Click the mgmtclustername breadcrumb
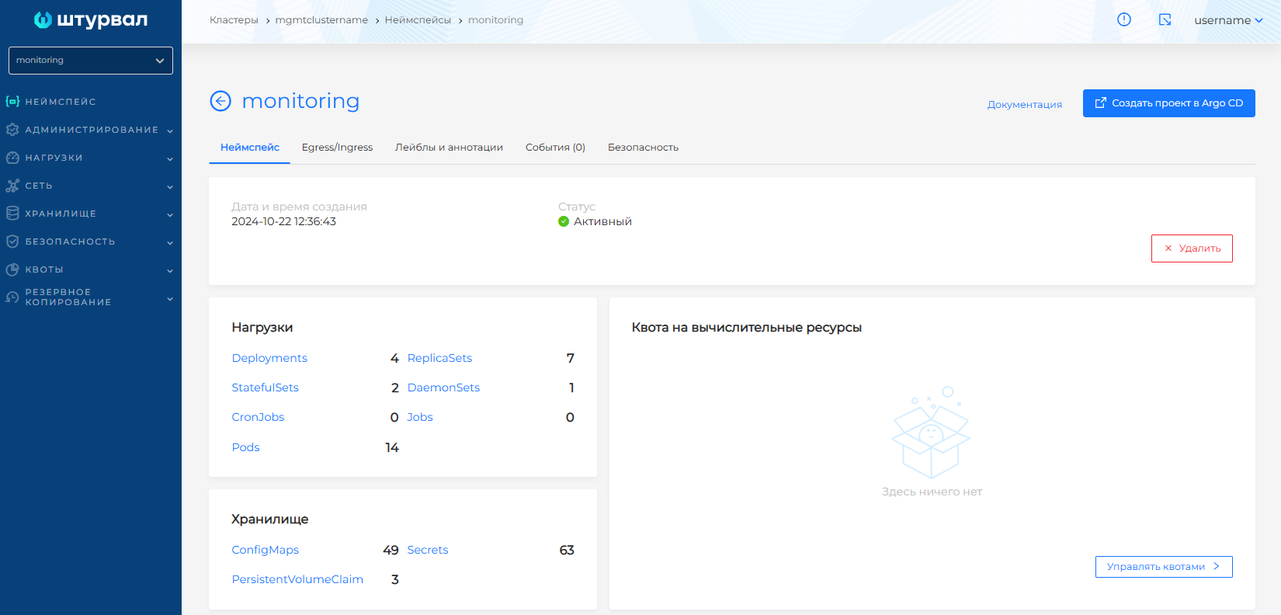Viewport: 1281px width, 615px height. pos(321,20)
